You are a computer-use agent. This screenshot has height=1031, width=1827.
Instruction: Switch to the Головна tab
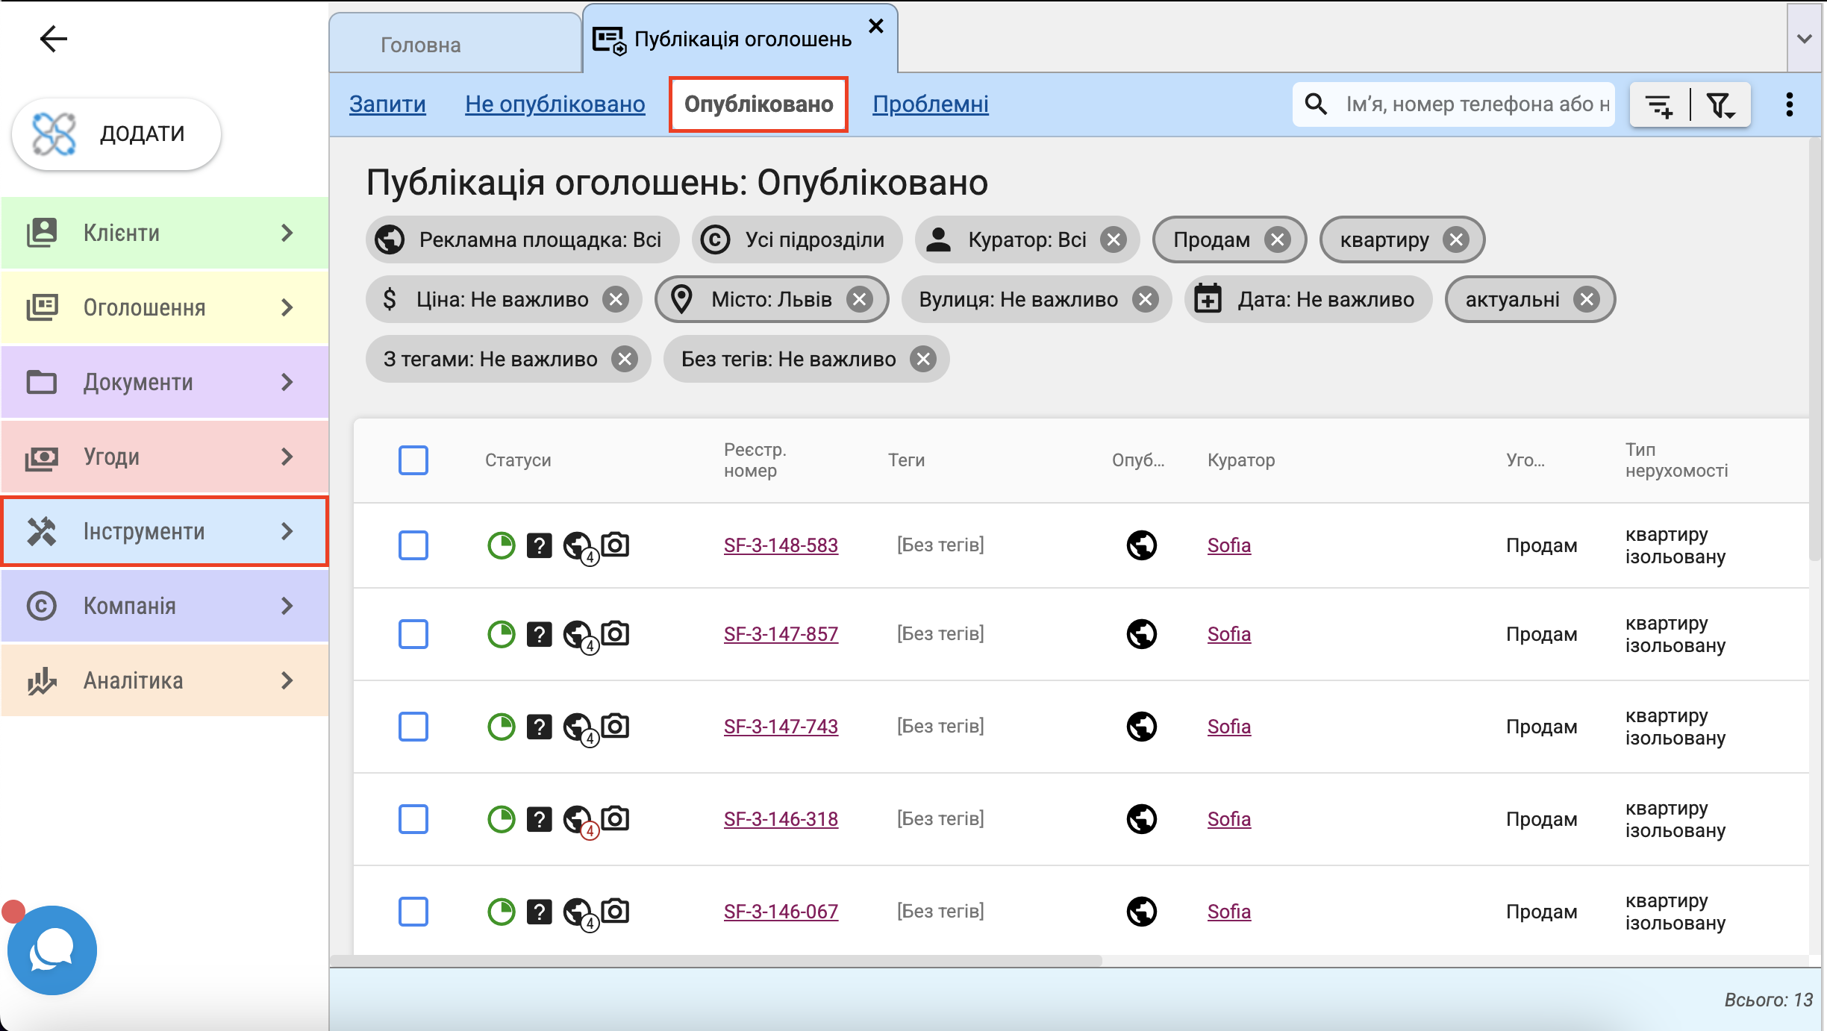coord(455,45)
